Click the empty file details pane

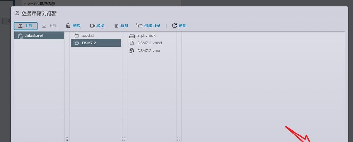coord(261,82)
